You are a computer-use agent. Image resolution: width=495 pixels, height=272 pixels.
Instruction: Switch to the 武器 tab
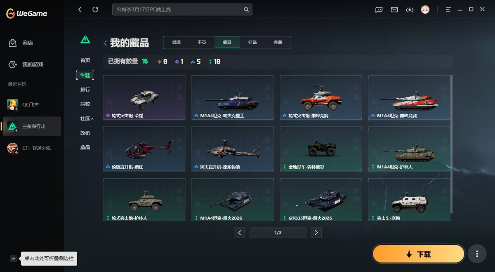(x=176, y=42)
